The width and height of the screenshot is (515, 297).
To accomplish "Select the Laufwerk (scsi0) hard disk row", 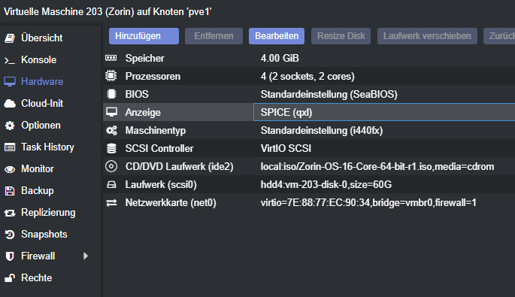I will [309, 185].
